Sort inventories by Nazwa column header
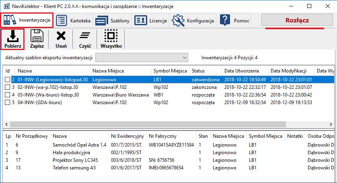 pos(52,70)
